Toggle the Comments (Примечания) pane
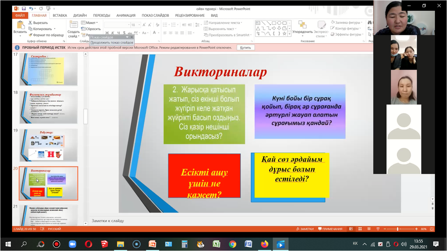The width and height of the screenshot is (447, 251). pyautogui.click(x=330, y=229)
